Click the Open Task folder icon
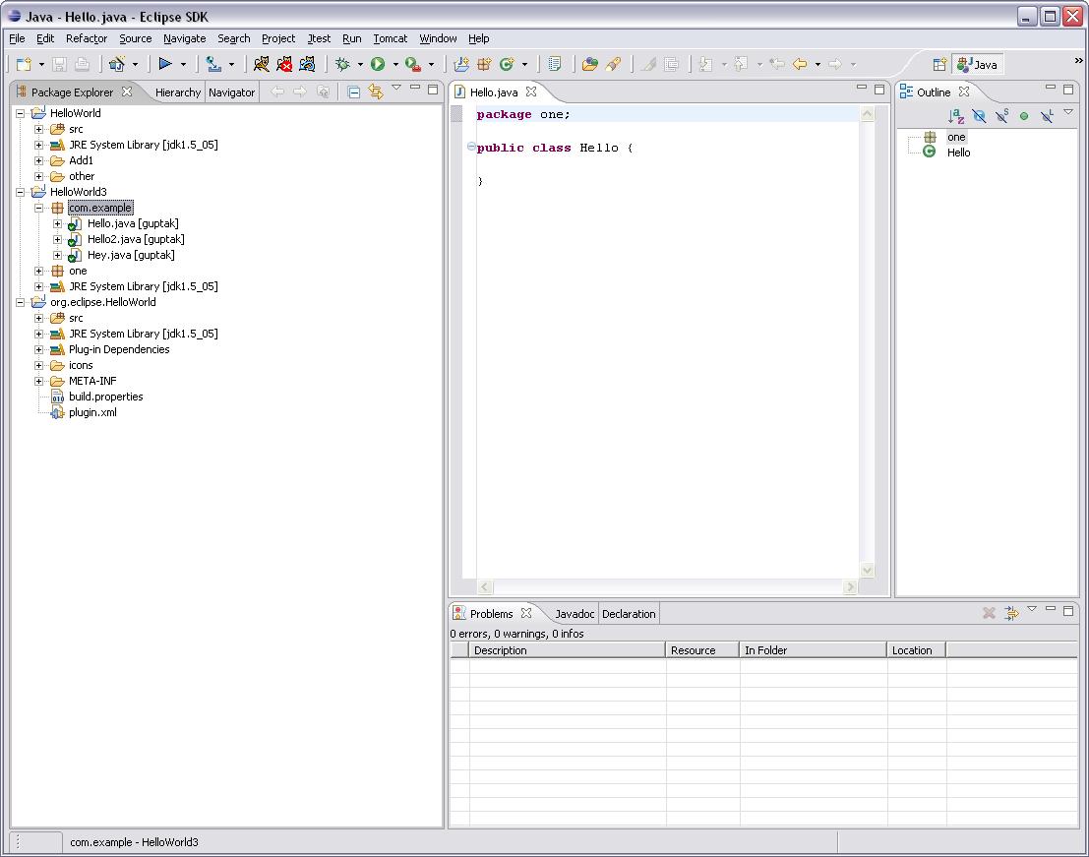Image resolution: width=1089 pixels, height=857 pixels. coord(589,65)
